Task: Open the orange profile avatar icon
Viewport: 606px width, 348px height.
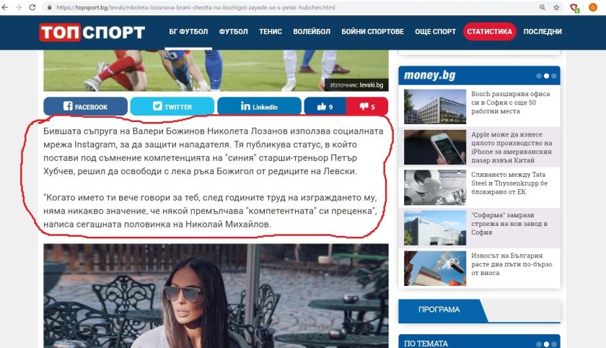Action: point(593,7)
